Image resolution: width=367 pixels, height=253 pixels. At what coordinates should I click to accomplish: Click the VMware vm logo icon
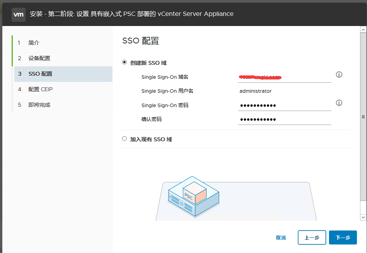pyautogui.click(x=19, y=14)
